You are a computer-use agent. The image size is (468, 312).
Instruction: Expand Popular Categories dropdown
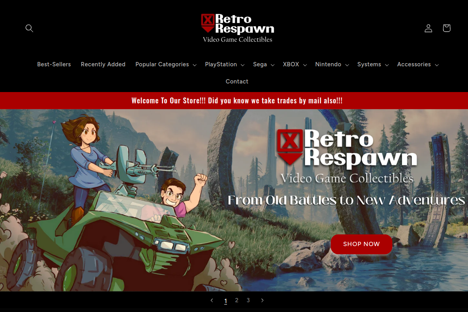166,64
